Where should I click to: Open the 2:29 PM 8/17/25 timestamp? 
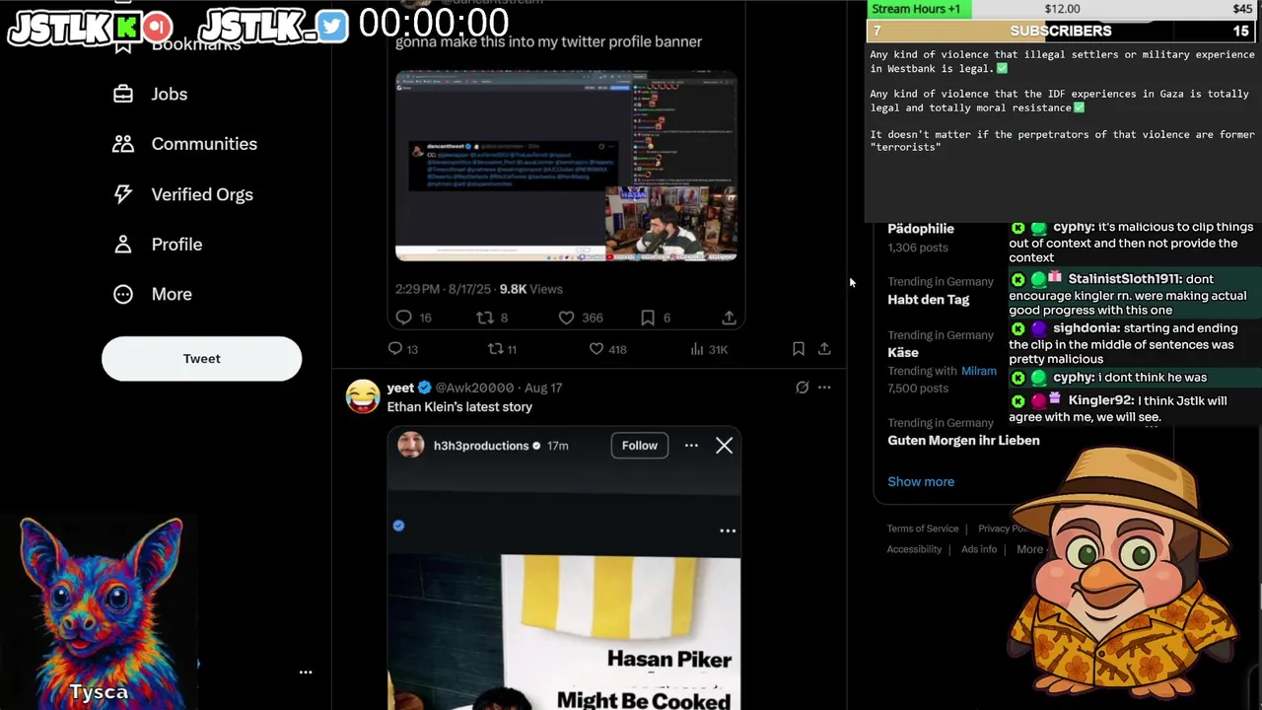(444, 289)
